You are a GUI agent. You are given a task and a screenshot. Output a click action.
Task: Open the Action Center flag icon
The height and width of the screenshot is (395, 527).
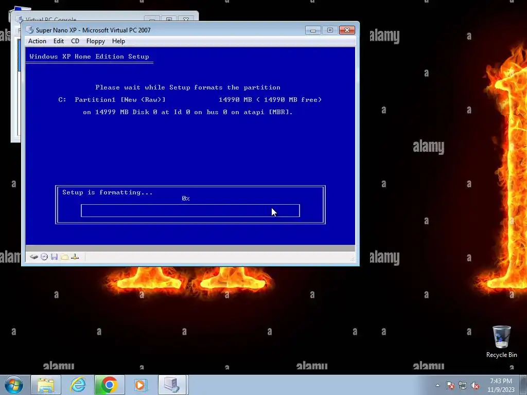tap(450, 385)
